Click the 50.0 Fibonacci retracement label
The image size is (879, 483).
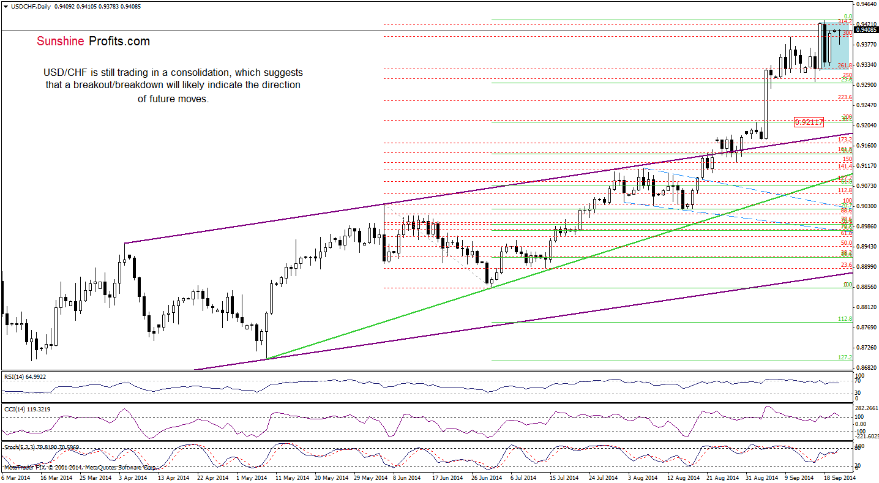point(847,243)
